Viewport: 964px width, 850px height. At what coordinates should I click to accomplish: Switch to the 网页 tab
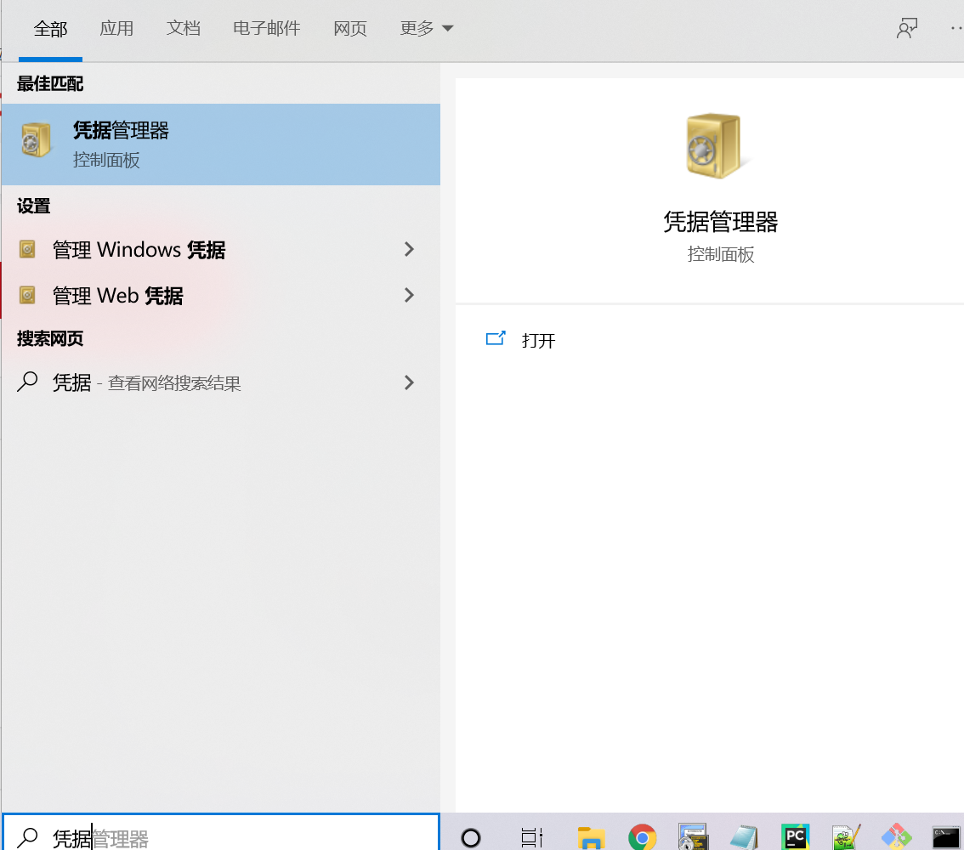coord(350,28)
